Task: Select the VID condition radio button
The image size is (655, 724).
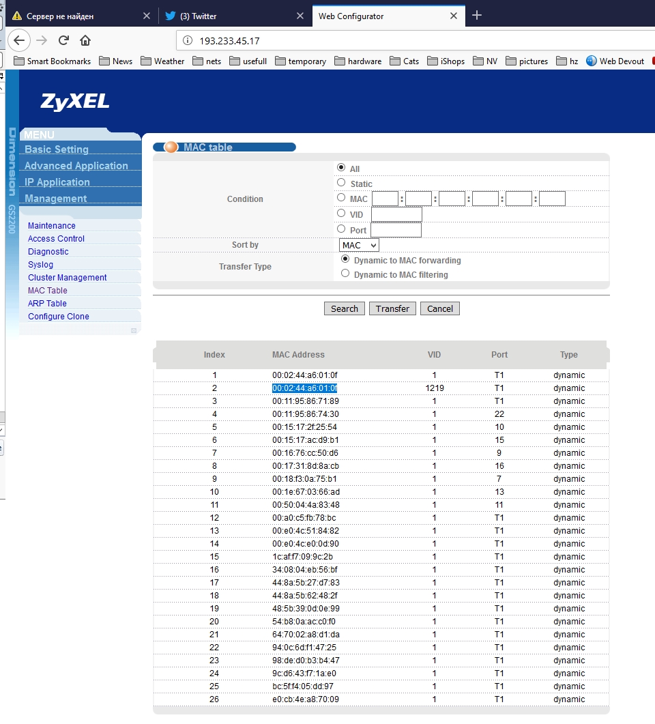Action: pos(341,213)
